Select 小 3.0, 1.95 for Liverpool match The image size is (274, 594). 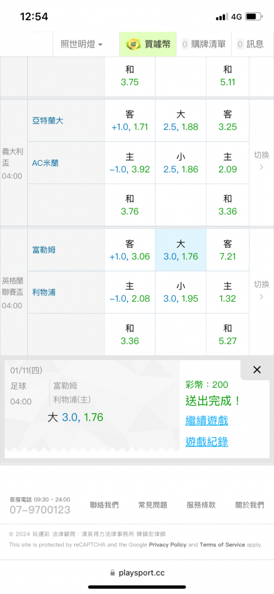[x=180, y=292]
